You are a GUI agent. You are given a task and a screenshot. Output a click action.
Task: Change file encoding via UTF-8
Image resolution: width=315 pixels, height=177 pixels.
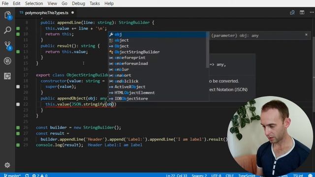coord(216,176)
